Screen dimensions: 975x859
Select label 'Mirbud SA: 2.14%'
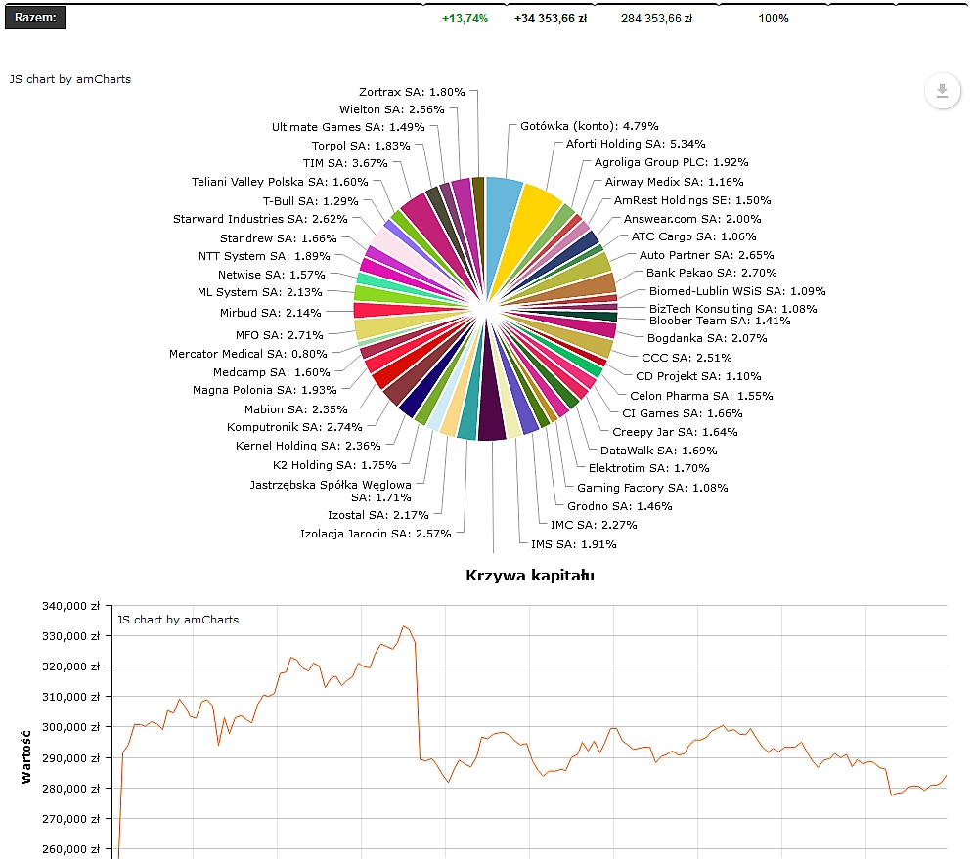271,313
